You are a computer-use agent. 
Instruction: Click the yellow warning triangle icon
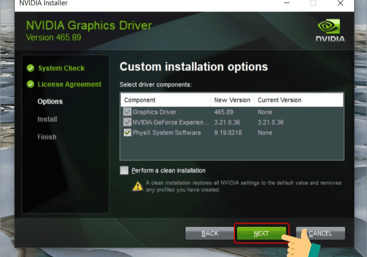[x=137, y=186]
